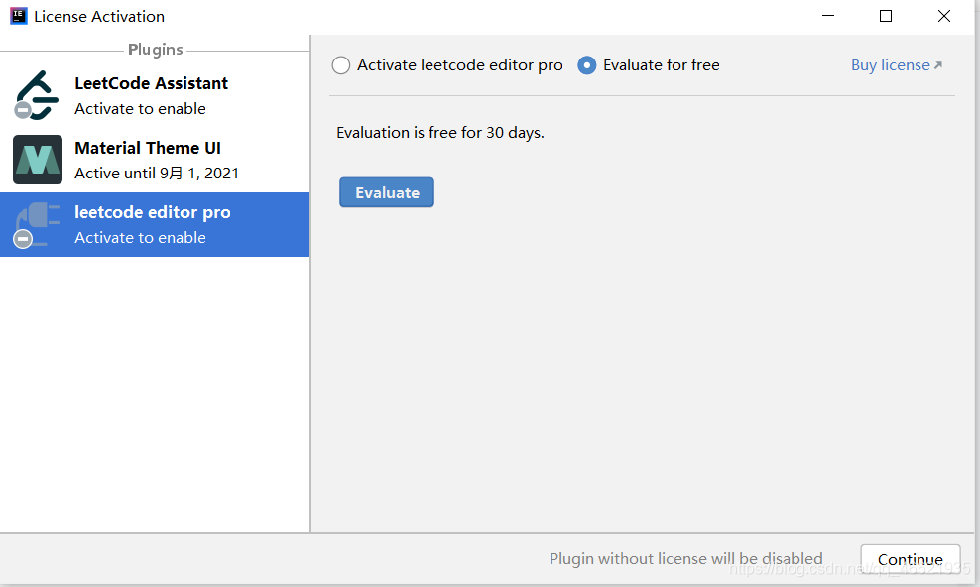This screenshot has width=980, height=587.
Task: Select LeetCode Assistant in plugins list
Action: coord(155,95)
